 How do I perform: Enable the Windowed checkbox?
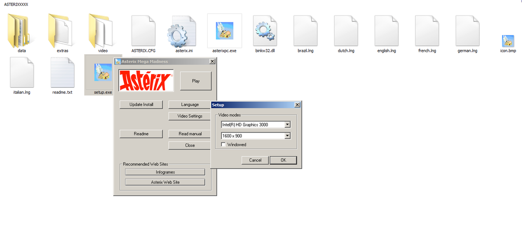point(223,145)
